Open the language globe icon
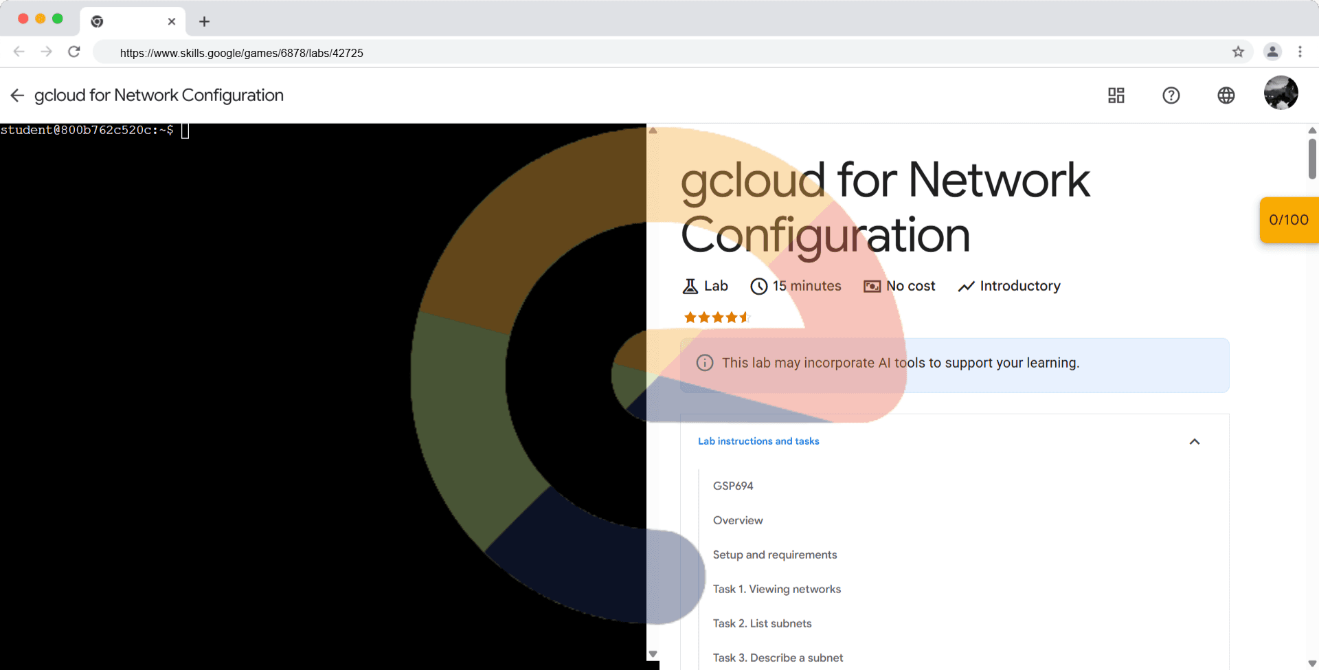The image size is (1319, 670). 1226,96
